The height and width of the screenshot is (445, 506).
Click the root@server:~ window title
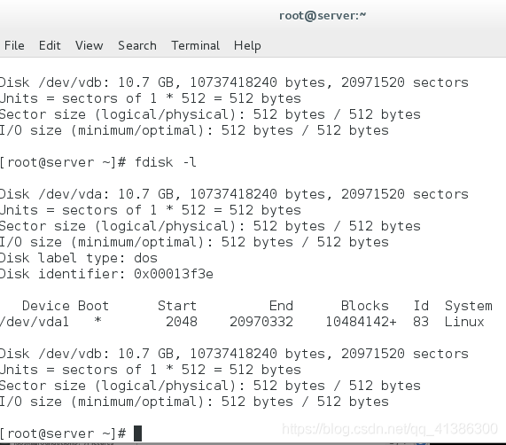[x=323, y=15]
